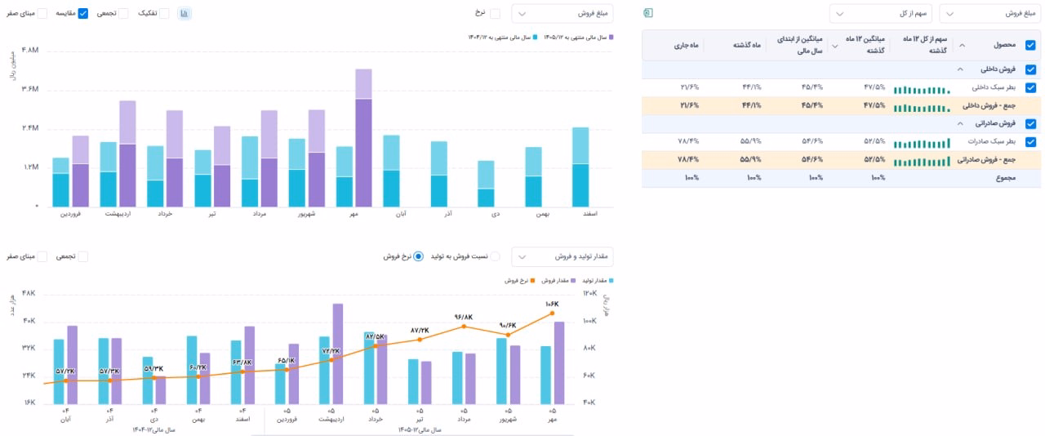
Task: Switch chart type with the bar chart icon
Action: (185, 14)
